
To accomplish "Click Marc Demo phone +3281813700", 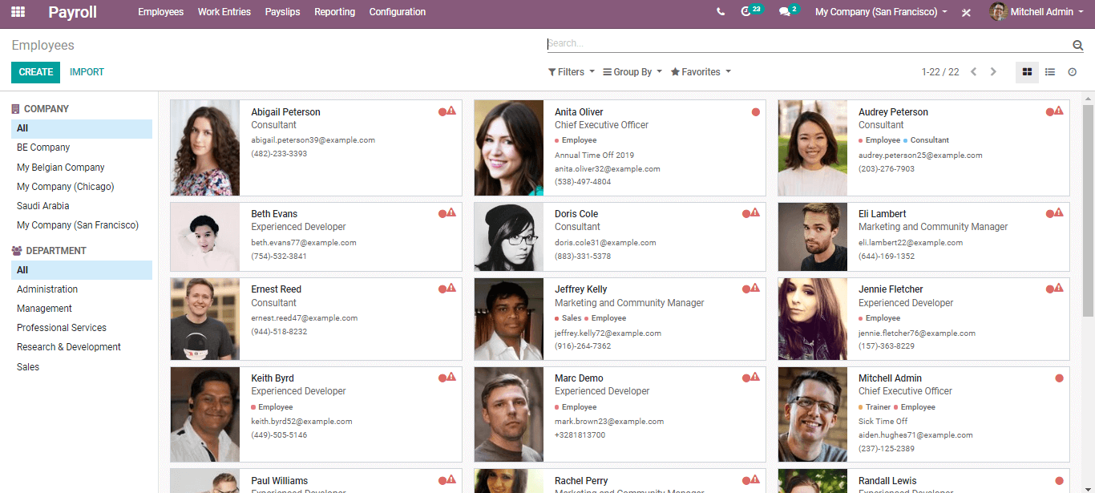I will pos(580,435).
